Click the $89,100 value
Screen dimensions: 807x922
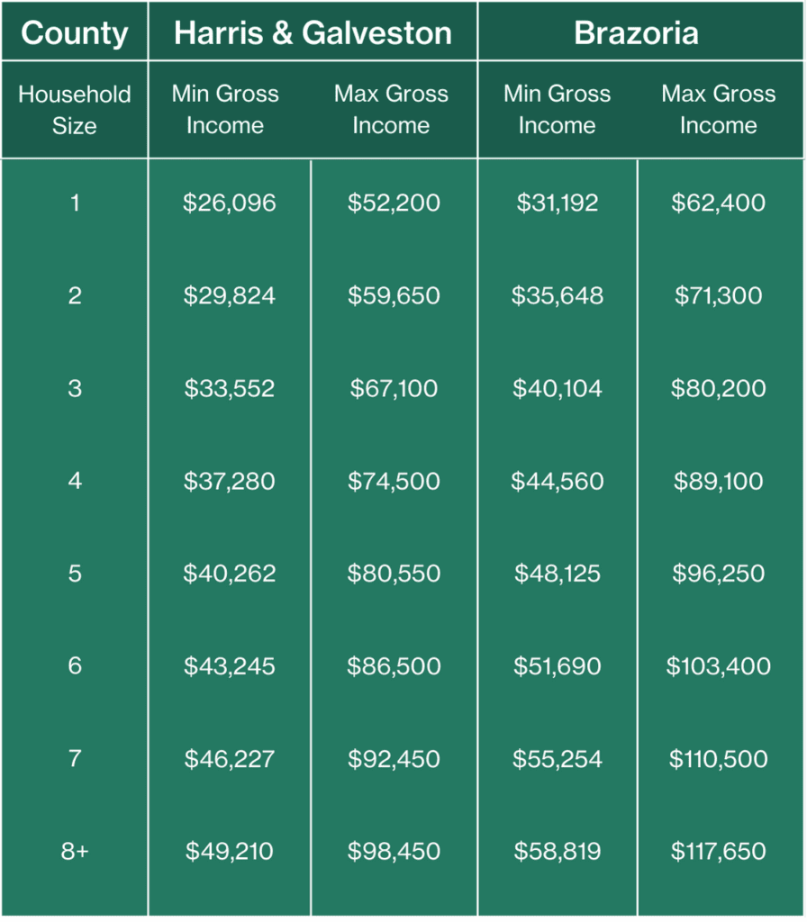(x=718, y=482)
